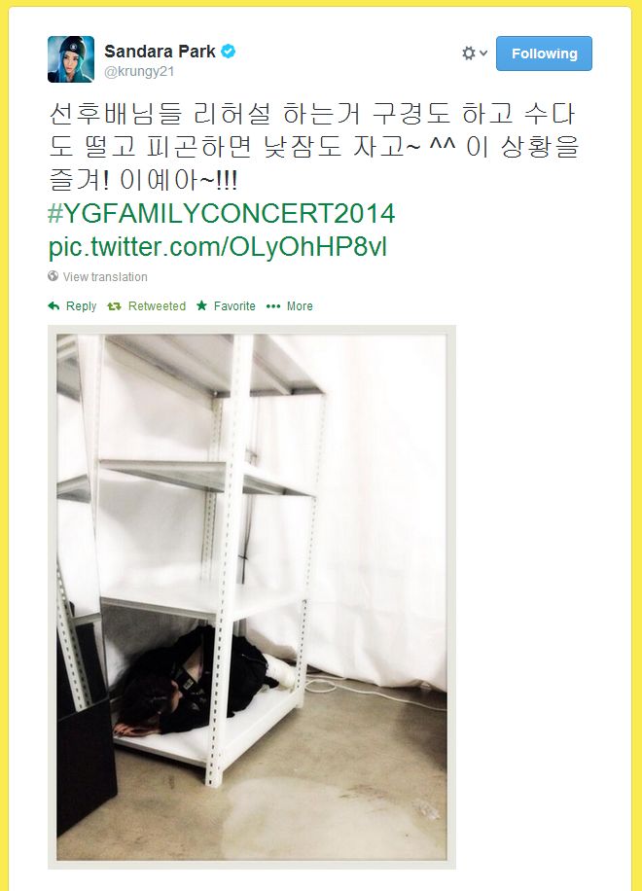The height and width of the screenshot is (891, 642).
Task: Open the pic.twitter.com/OLyOhHP8vl link
Action: (x=218, y=247)
